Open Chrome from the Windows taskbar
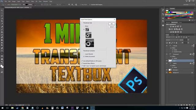The image size is (196, 110). pyautogui.click(x=22, y=108)
